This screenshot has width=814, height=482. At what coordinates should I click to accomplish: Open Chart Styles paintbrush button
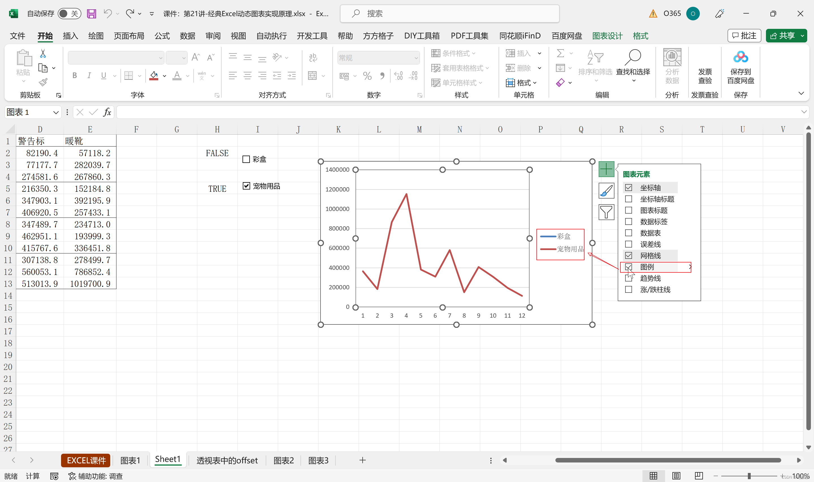(606, 191)
